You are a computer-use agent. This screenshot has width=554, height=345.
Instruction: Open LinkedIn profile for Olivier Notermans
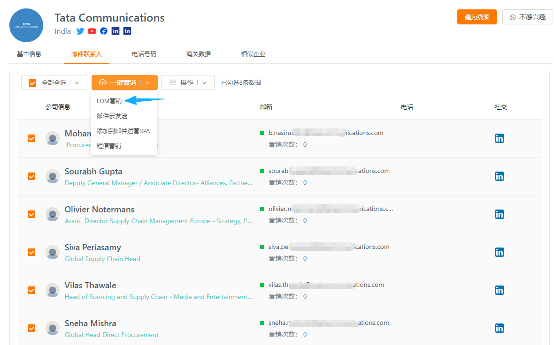pyautogui.click(x=499, y=214)
